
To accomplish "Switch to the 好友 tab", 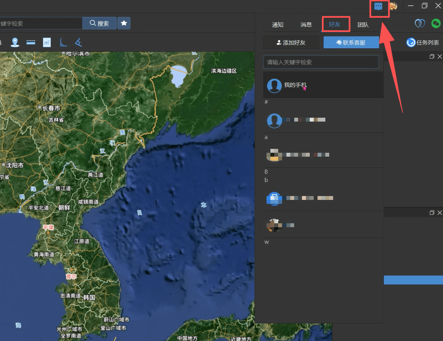I will [334, 25].
